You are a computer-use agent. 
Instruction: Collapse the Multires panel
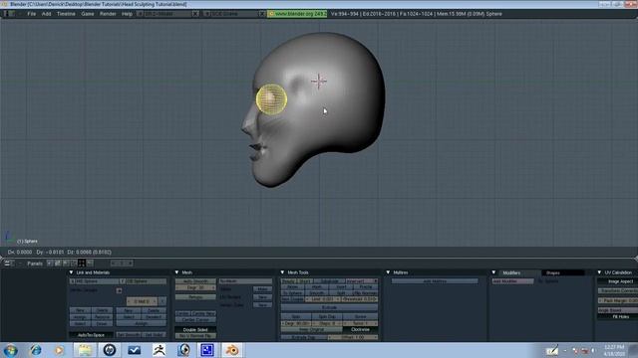388,272
